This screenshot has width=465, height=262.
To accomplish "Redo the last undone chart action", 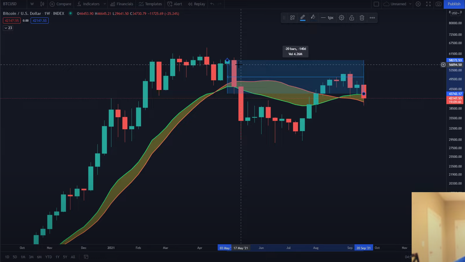I will (220, 4).
